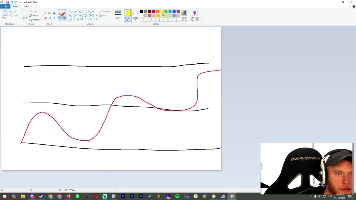Open Premiere Pro from the taskbar
Screen dimensions: 356x200
(123, 196)
